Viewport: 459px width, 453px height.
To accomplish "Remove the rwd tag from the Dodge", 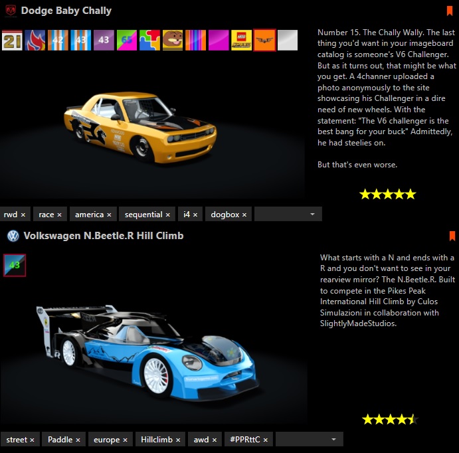I will [x=23, y=215].
